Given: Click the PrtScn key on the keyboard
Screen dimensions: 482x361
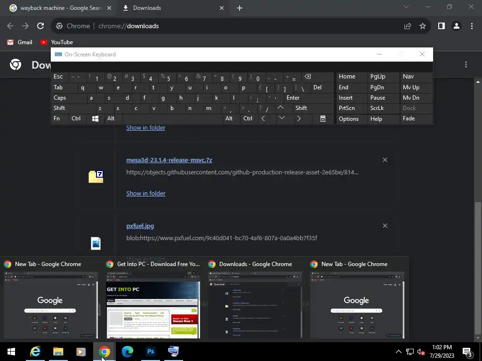Looking at the screenshot, I should tap(352, 108).
